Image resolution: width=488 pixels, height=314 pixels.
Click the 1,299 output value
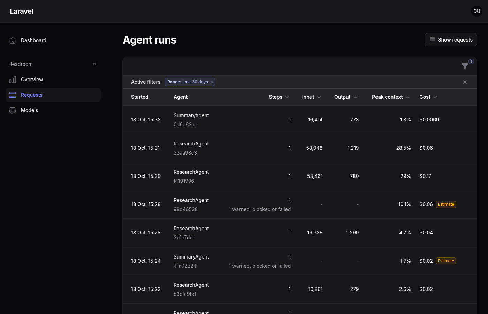352,233
